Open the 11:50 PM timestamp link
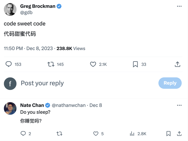 [x=13, y=48]
